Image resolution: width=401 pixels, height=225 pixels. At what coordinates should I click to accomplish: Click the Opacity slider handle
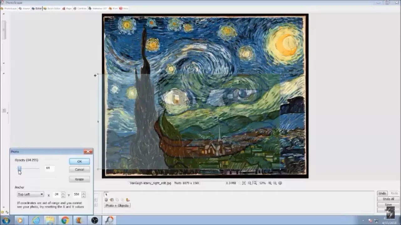pyautogui.click(x=19, y=169)
